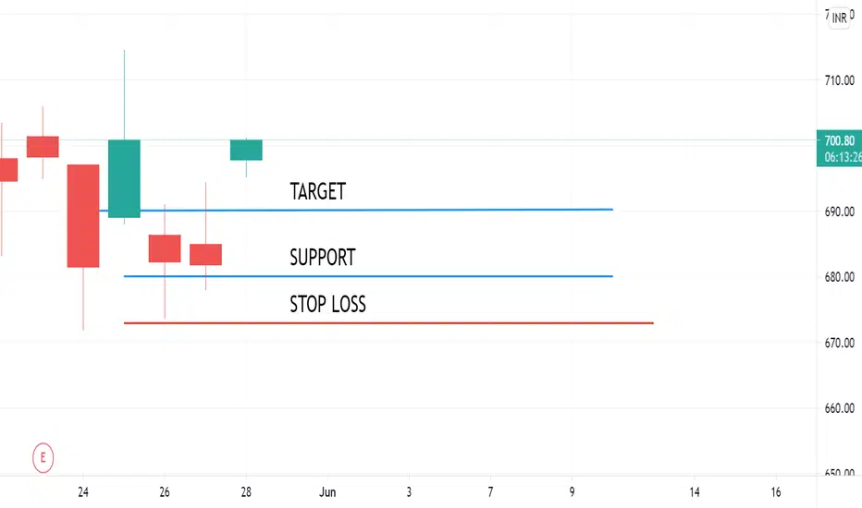Click the blue support horizontal line

tap(368, 276)
